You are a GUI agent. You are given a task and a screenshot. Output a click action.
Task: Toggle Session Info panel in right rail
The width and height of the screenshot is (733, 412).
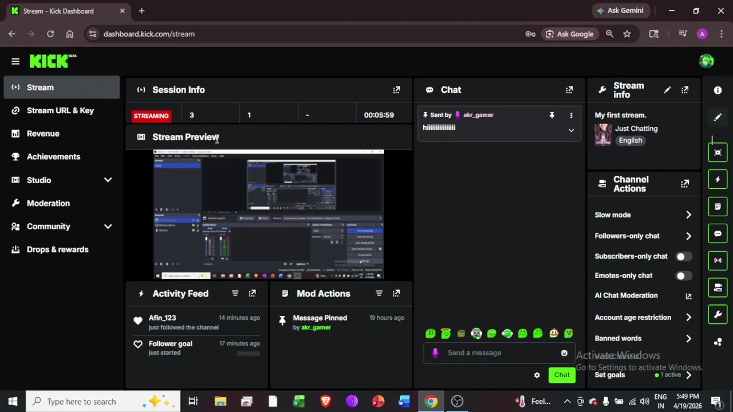coord(718,260)
